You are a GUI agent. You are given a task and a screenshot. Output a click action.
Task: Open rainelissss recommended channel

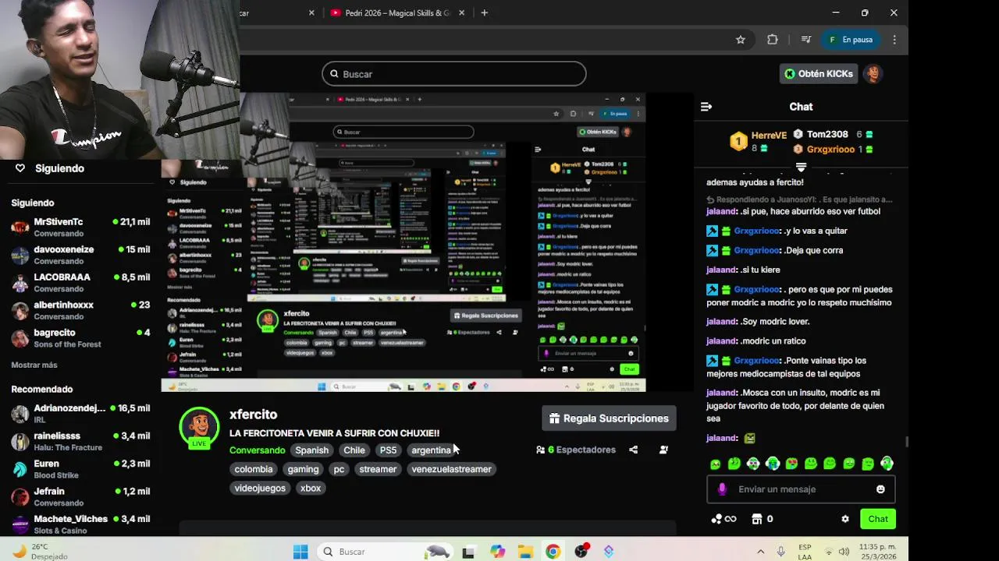click(81, 442)
